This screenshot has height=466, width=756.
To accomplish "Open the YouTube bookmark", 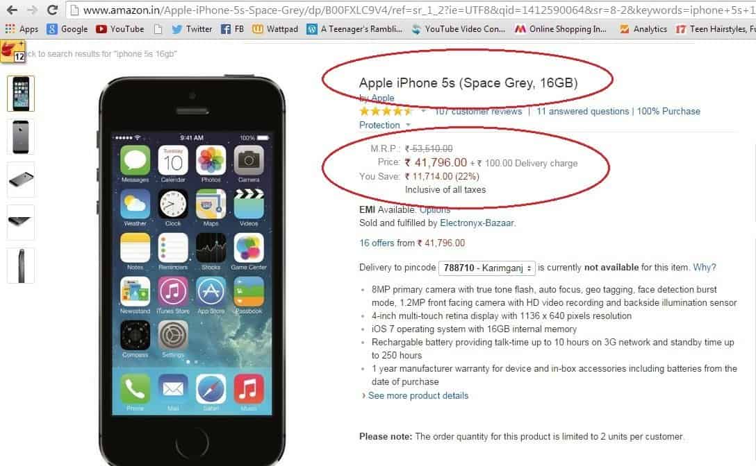I will click(x=120, y=29).
